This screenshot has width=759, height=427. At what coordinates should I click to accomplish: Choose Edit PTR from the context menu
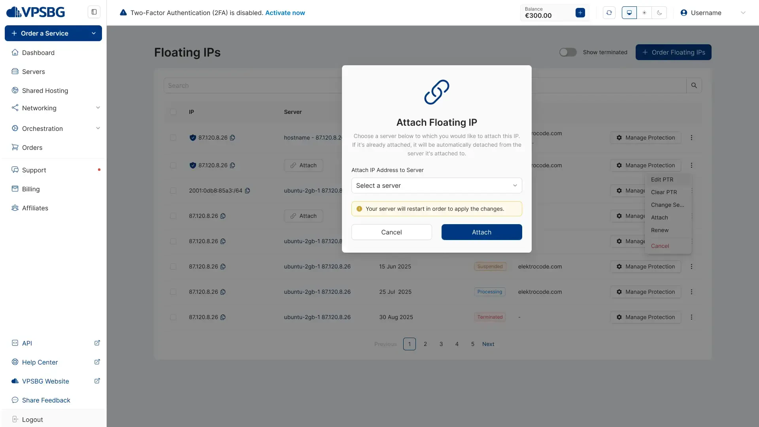(x=662, y=179)
